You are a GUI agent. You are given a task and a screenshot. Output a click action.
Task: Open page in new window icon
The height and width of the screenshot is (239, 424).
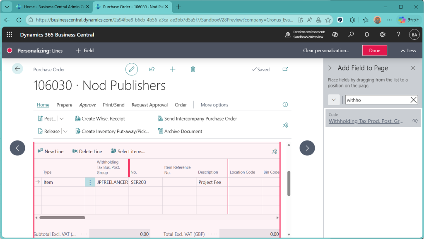pos(285,69)
